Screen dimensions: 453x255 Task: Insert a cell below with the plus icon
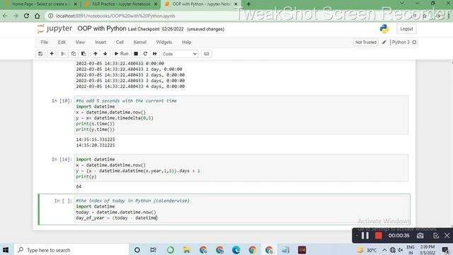(52, 54)
